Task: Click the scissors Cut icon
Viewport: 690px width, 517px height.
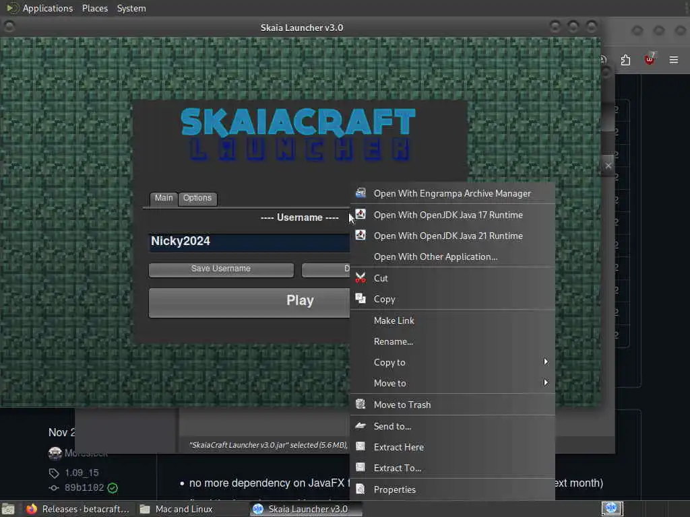Action: pos(360,278)
